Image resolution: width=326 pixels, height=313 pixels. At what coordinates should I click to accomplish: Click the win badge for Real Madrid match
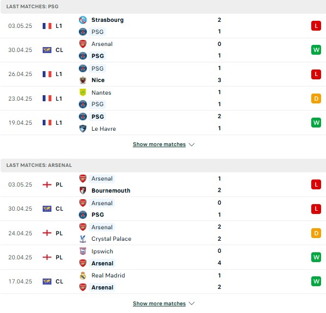coord(316,281)
